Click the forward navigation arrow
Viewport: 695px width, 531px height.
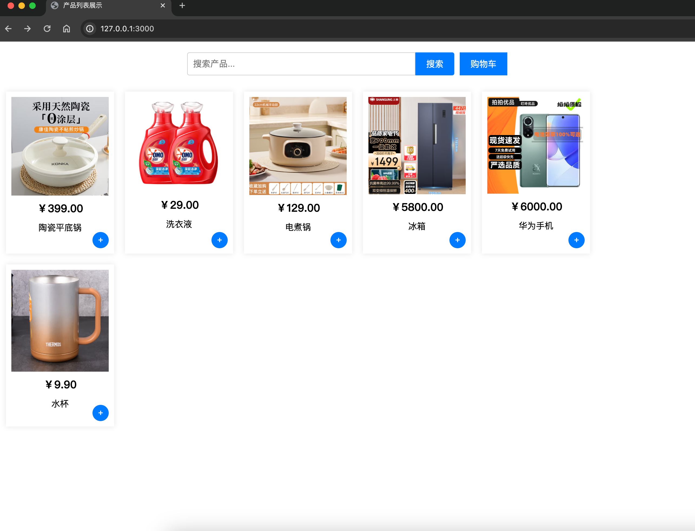(28, 29)
